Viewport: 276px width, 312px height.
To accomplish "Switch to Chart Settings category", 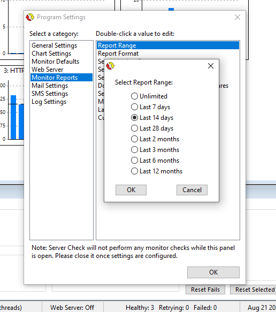I will (x=51, y=54).
